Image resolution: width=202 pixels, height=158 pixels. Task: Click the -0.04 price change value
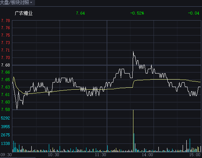point(193,13)
